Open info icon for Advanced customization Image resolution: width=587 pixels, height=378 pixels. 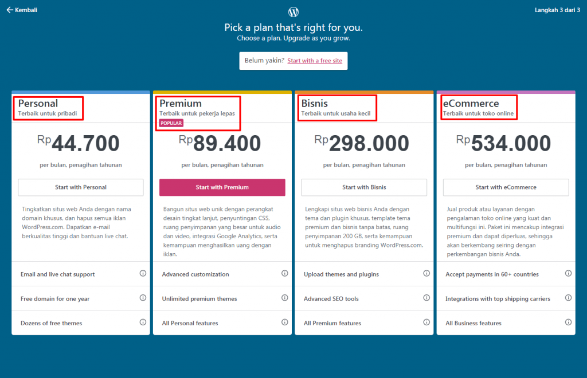(284, 274)
